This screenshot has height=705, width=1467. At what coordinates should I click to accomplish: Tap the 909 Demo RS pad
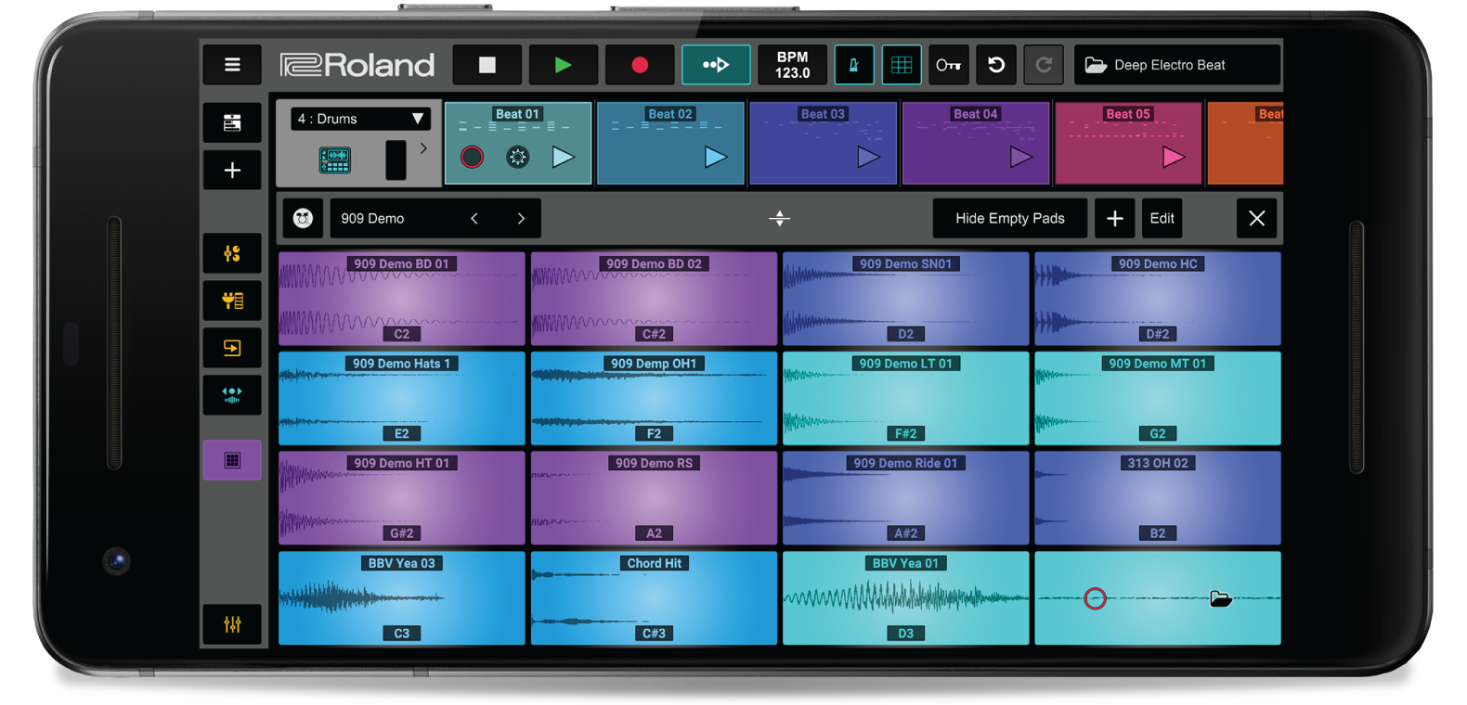[654, 498]
